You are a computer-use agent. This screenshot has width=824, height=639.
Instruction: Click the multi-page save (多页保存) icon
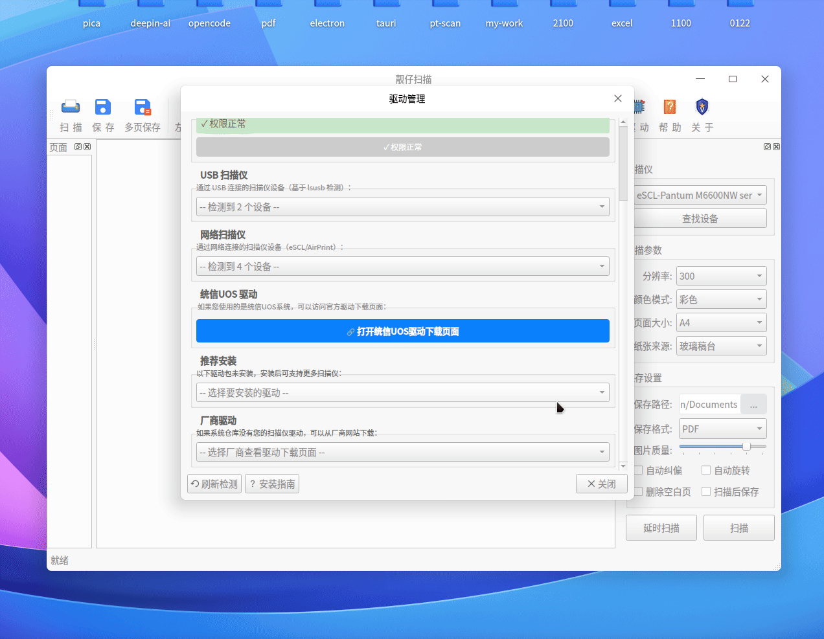(143, 107)
